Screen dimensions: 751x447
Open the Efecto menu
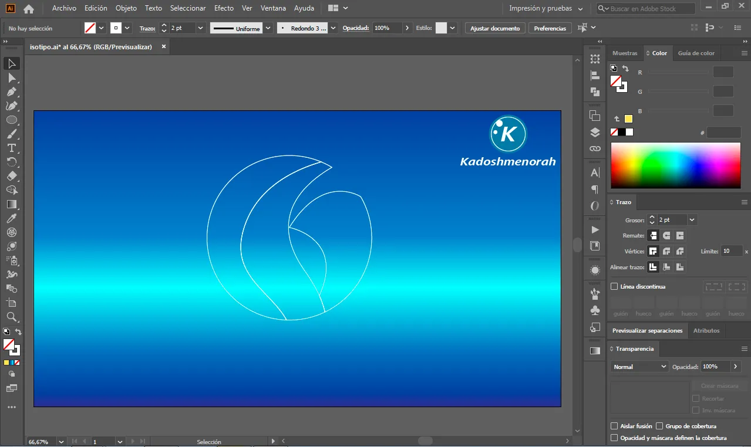coord(224,8)
